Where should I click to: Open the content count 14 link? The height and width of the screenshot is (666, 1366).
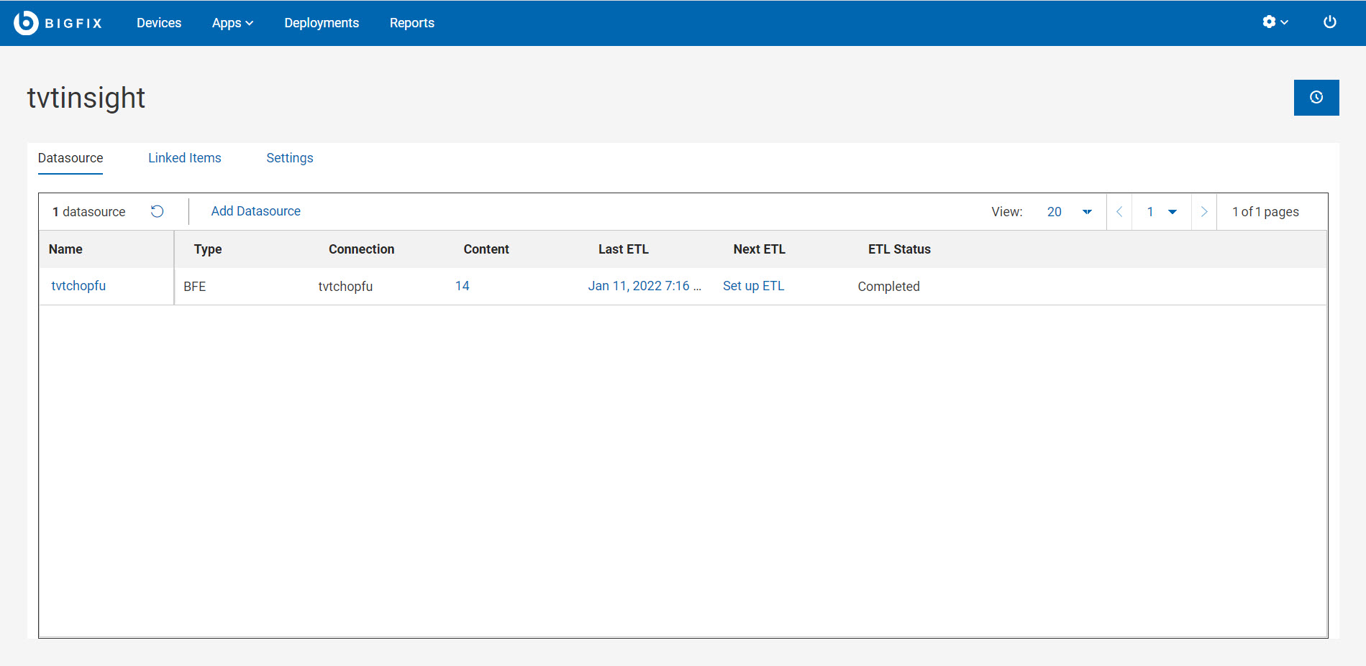click(x=462, y=286)
